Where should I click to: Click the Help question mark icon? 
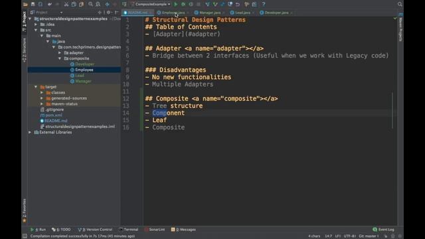[264, 5]
